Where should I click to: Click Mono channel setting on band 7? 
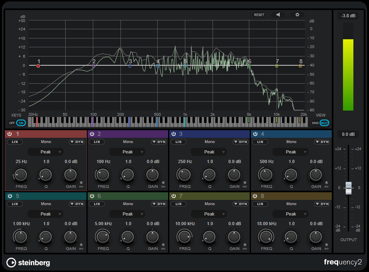pos(210,204)
